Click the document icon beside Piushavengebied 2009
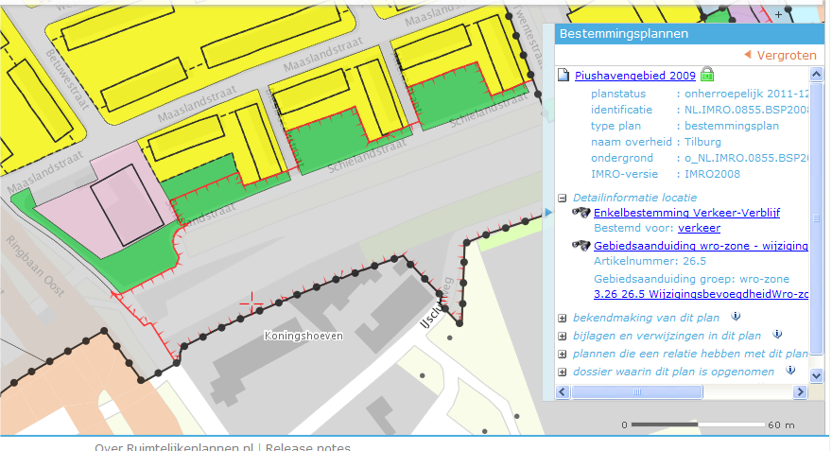 pyautogui.click(x=563, y=76)
